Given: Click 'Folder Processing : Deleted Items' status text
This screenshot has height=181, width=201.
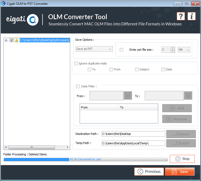Looking at the screenshot, I should pyautogui.click(x=25, y=154).
